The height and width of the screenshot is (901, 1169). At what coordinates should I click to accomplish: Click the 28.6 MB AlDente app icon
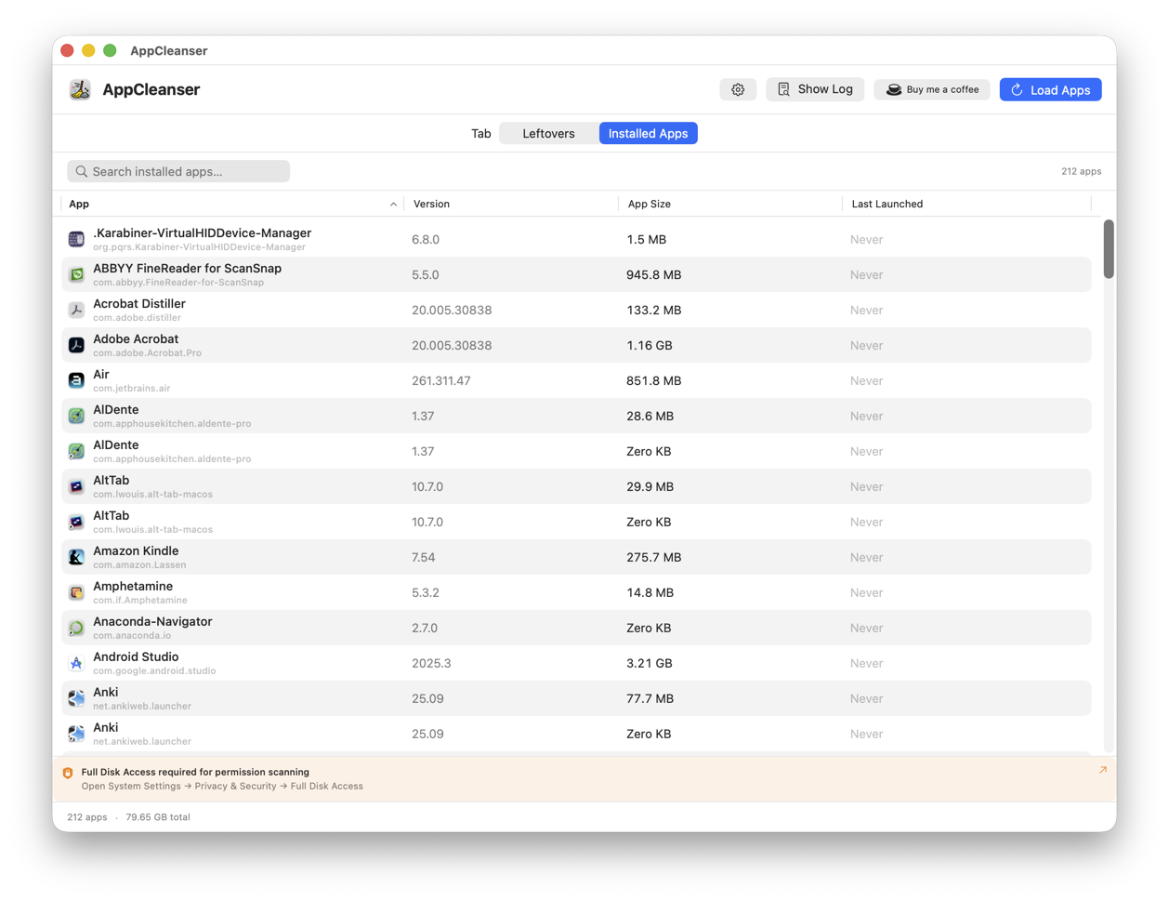[76, 416]
